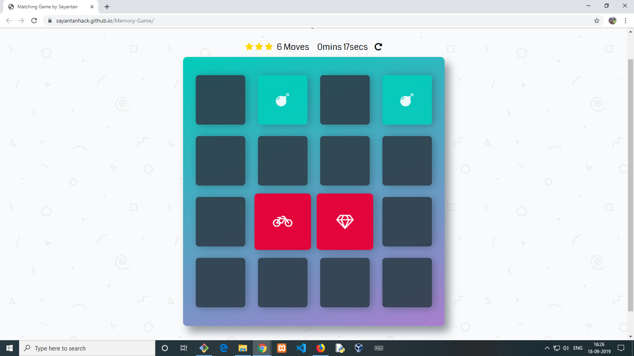
Task: Click the first gold rating star
Action: [x=249, y=47]
